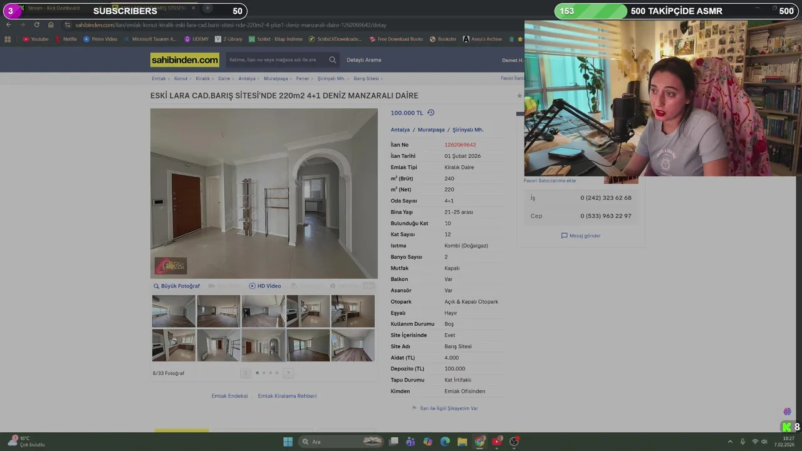Click the Muratpaşa location link under price
The image size is (802, 451).
(x=431, y=130)
